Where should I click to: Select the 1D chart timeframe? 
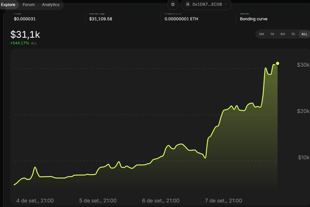click(293, 34)
